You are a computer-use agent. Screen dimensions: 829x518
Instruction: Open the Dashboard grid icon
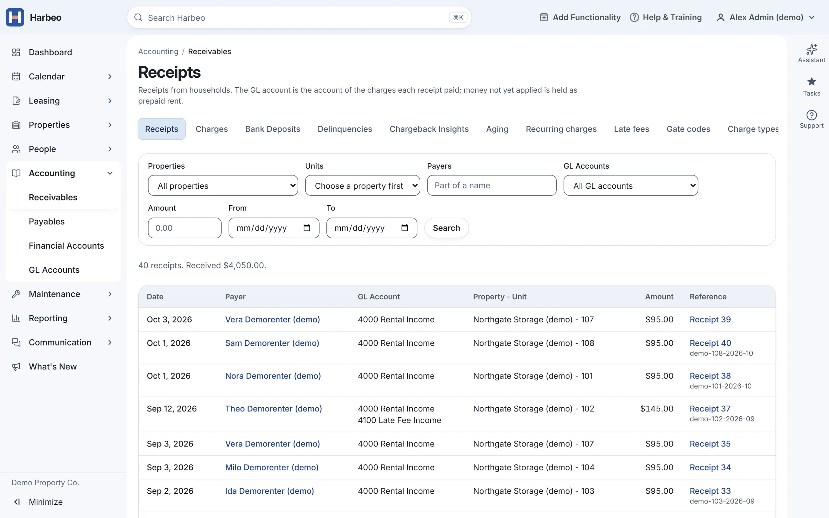(x=16, y=52)
